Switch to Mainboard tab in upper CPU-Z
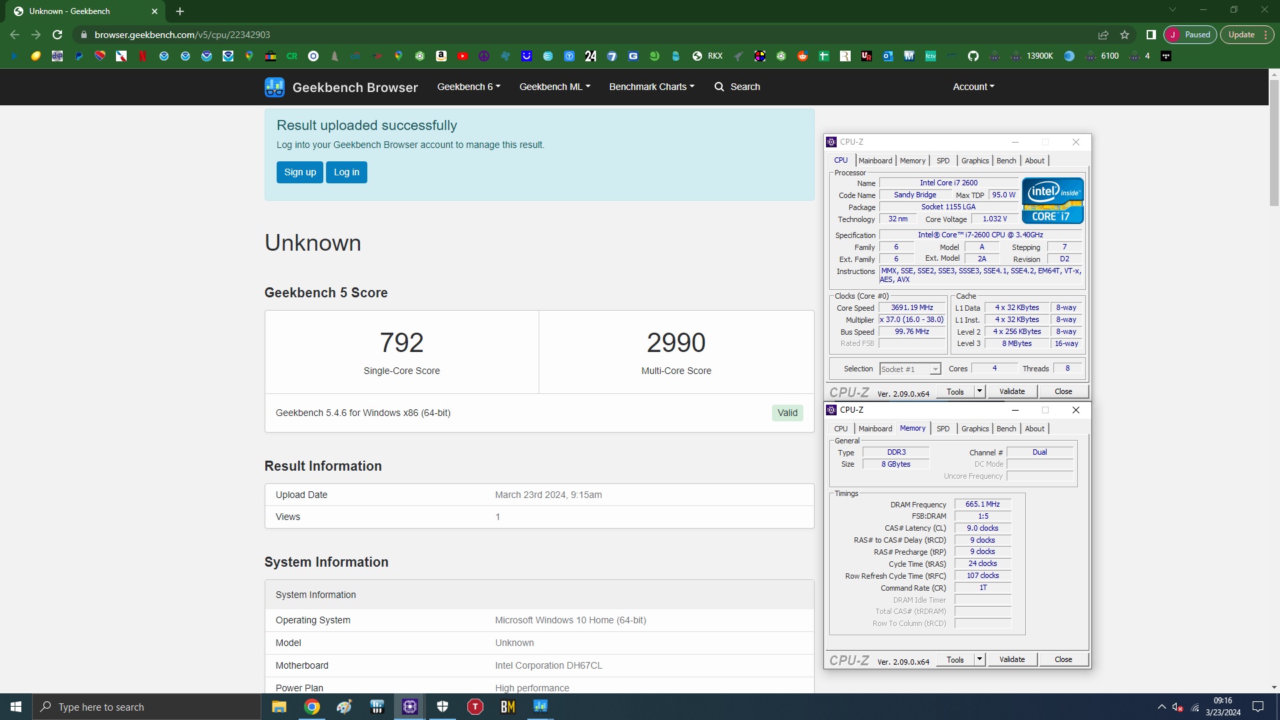The height and width of the screenshot is (720, 1280). tap(875, 161)
